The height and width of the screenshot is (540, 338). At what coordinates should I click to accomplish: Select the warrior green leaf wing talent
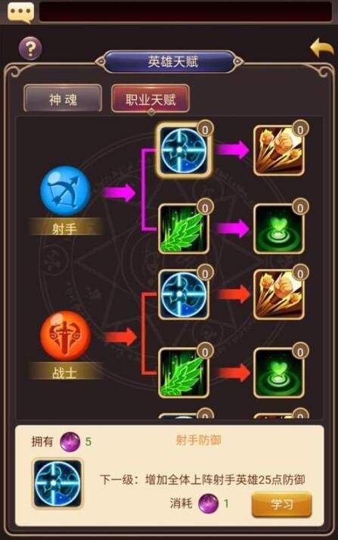click(184, 373)
